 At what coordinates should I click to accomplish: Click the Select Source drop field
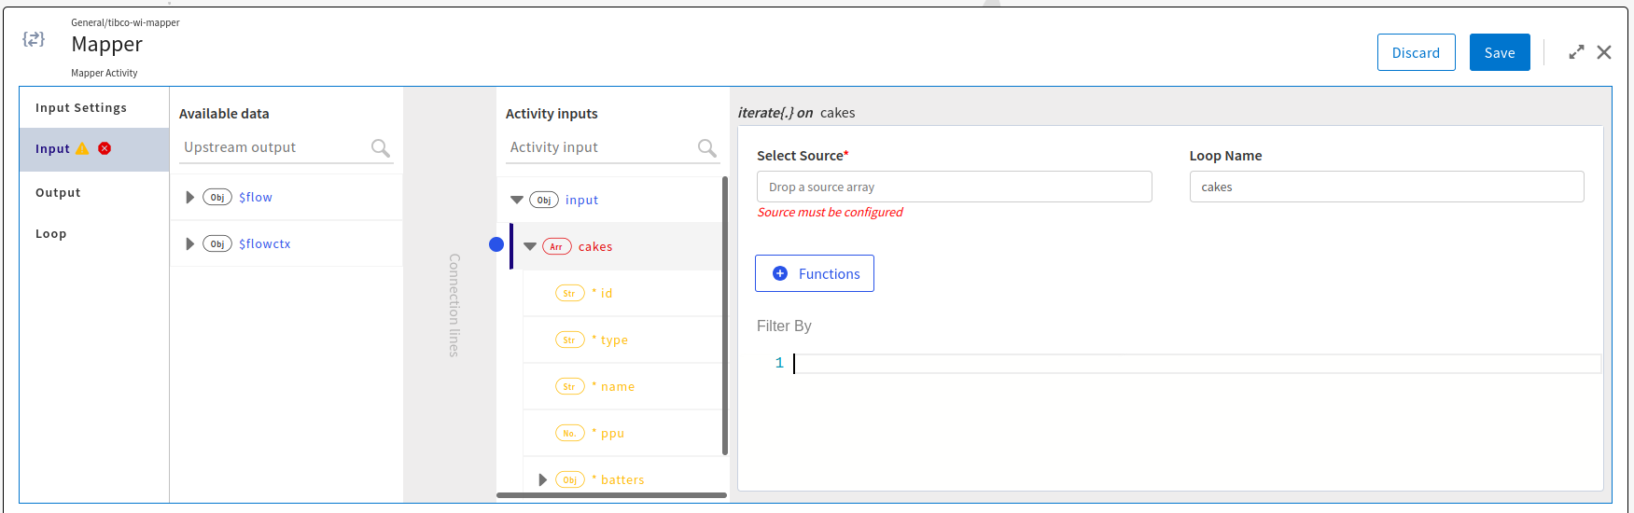tap(954, 187)
